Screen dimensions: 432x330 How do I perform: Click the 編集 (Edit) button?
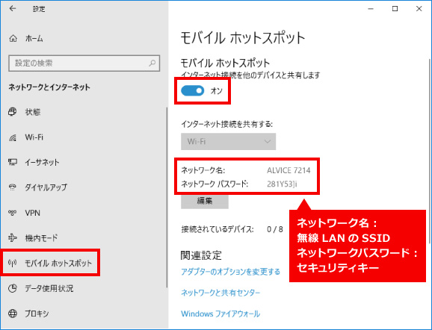tap(205, 201)
